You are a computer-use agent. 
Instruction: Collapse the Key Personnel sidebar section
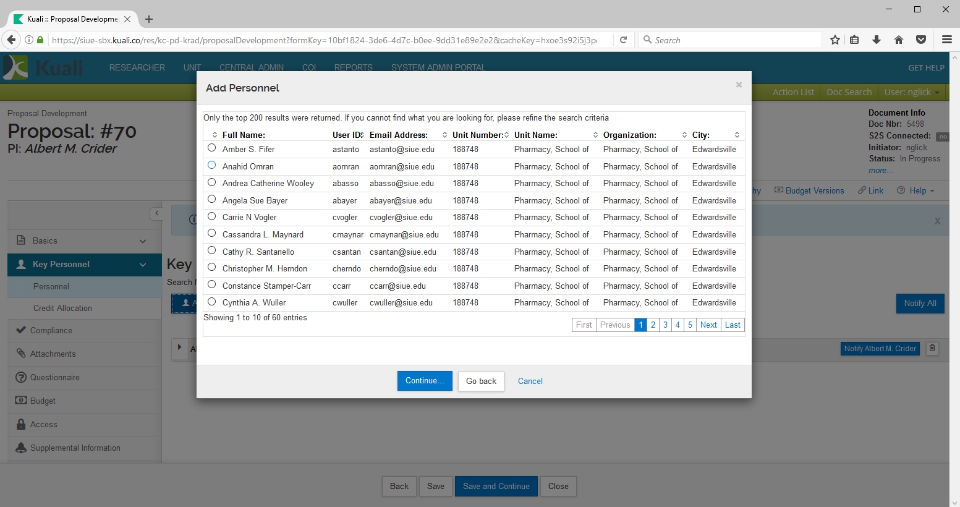click(143, 265)
